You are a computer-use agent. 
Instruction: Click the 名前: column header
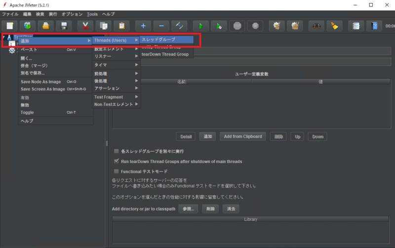click(x=182, y=82)
